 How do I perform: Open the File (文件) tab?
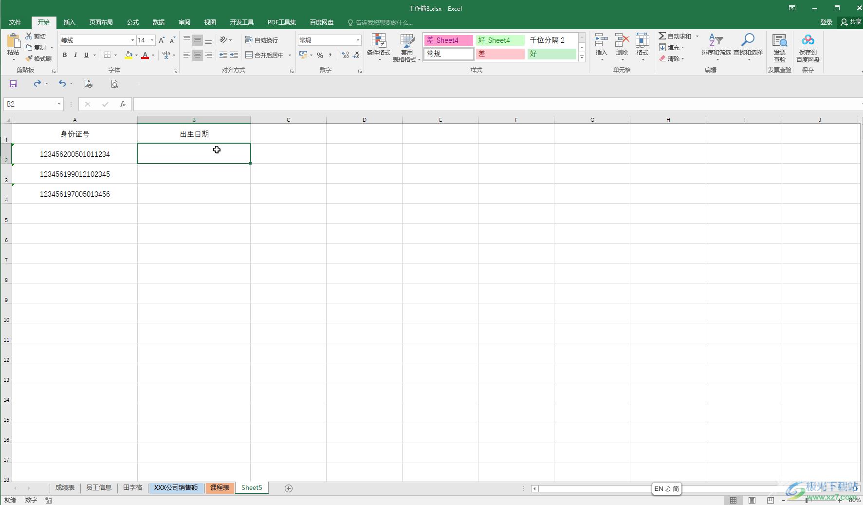(x=15, y=22)
